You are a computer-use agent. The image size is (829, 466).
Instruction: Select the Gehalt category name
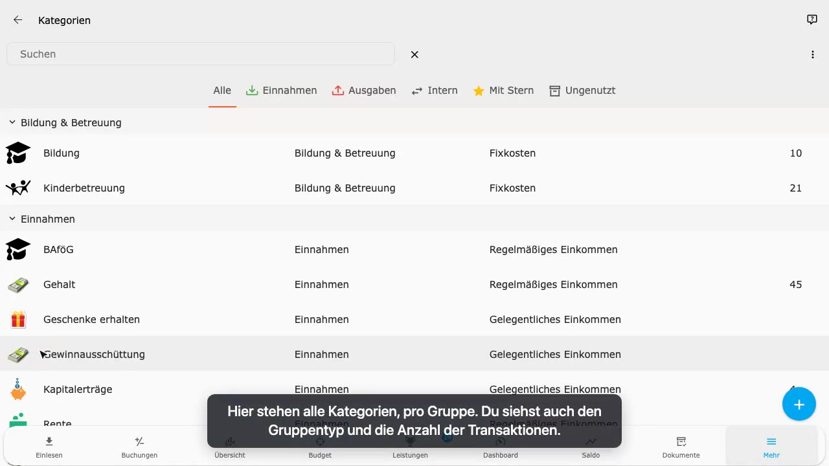click(60, 285)
